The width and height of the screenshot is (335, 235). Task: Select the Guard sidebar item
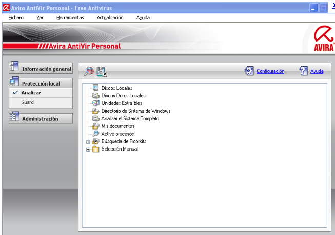pyautogui.click(x=41, y=102)
